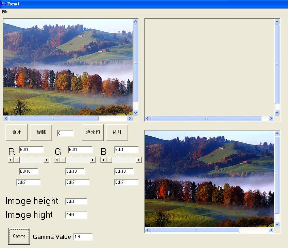Click the 浮水印 (watermark) button
Screen dimensions: 288x248
click(93, 133)
